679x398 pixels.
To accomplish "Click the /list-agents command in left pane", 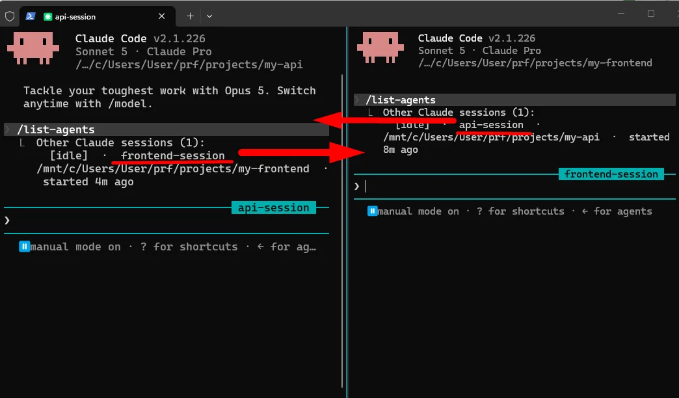I will point(56,129).
